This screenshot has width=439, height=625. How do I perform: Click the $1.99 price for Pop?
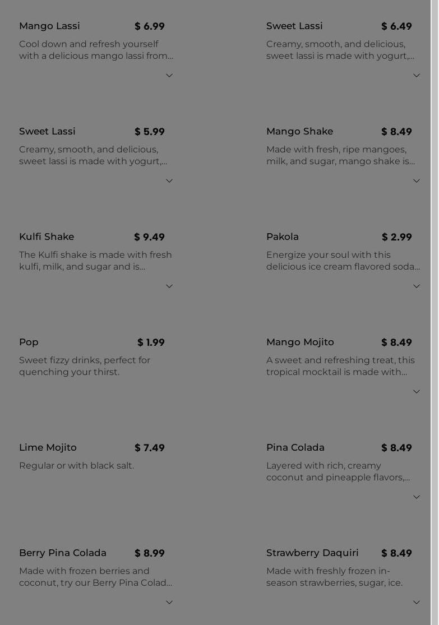tap(151, 342)
